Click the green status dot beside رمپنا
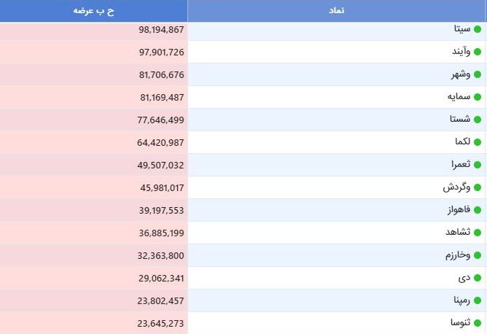The width and height of the screenshot is (487, 334). point(478,300)
